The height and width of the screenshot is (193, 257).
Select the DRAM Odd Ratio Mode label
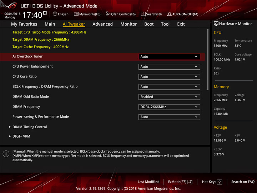click(31, 96)
